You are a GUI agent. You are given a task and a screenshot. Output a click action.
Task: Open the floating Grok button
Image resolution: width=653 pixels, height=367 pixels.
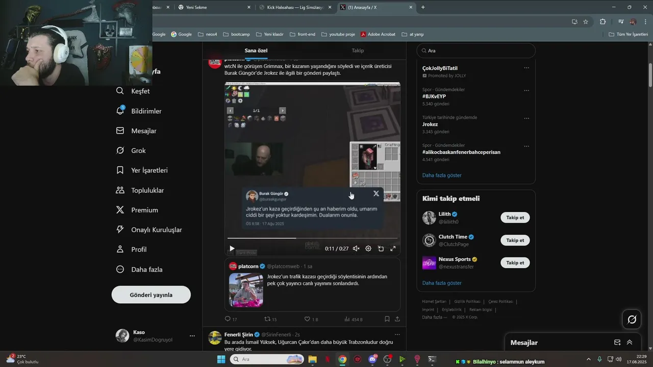pyautogui.click(x=632, y=320)
